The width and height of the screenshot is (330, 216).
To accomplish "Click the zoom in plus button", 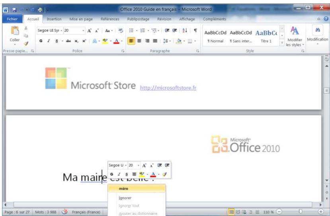I will click(321, 212).
